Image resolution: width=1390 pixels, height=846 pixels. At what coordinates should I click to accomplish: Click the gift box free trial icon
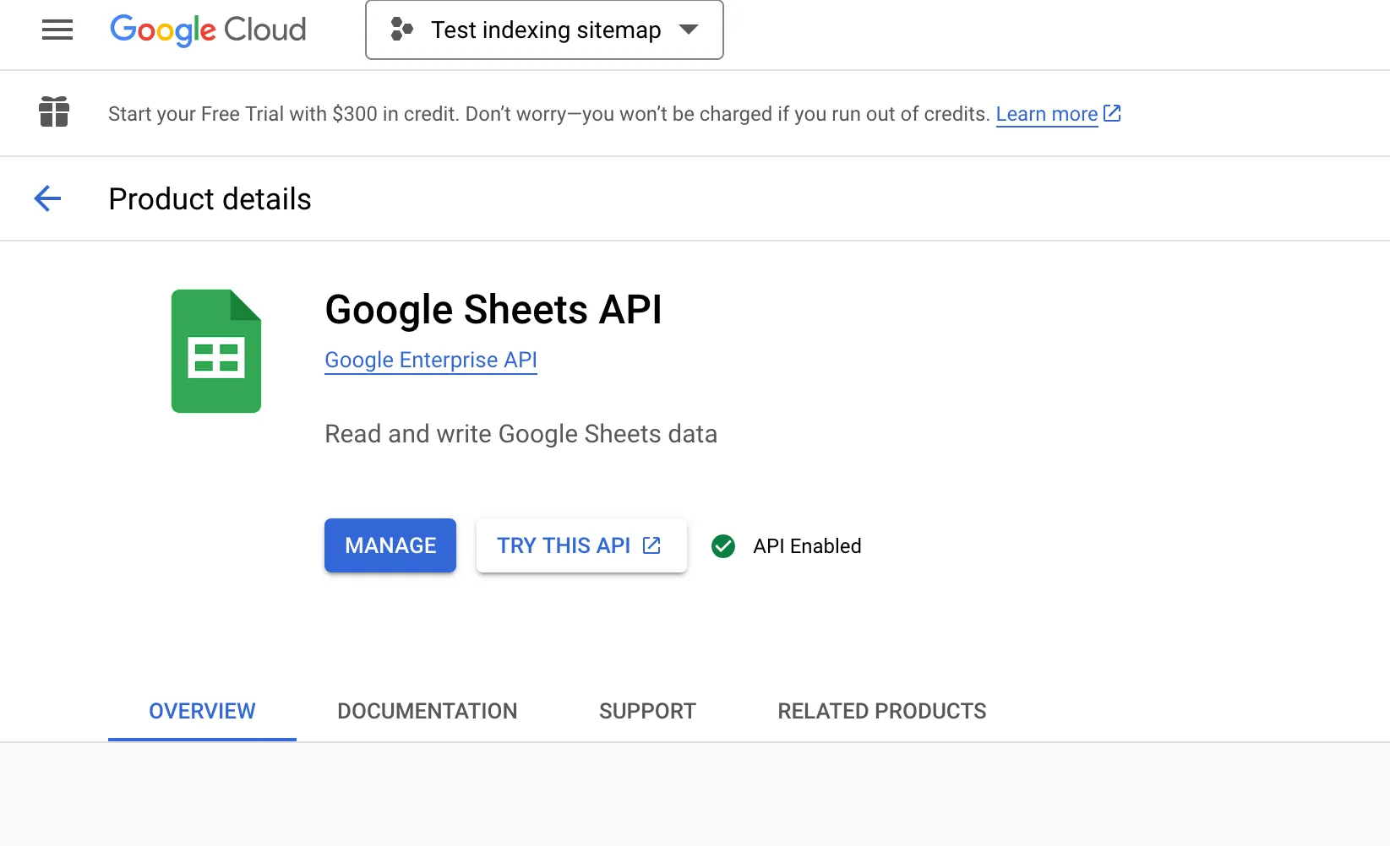(54, 112)
